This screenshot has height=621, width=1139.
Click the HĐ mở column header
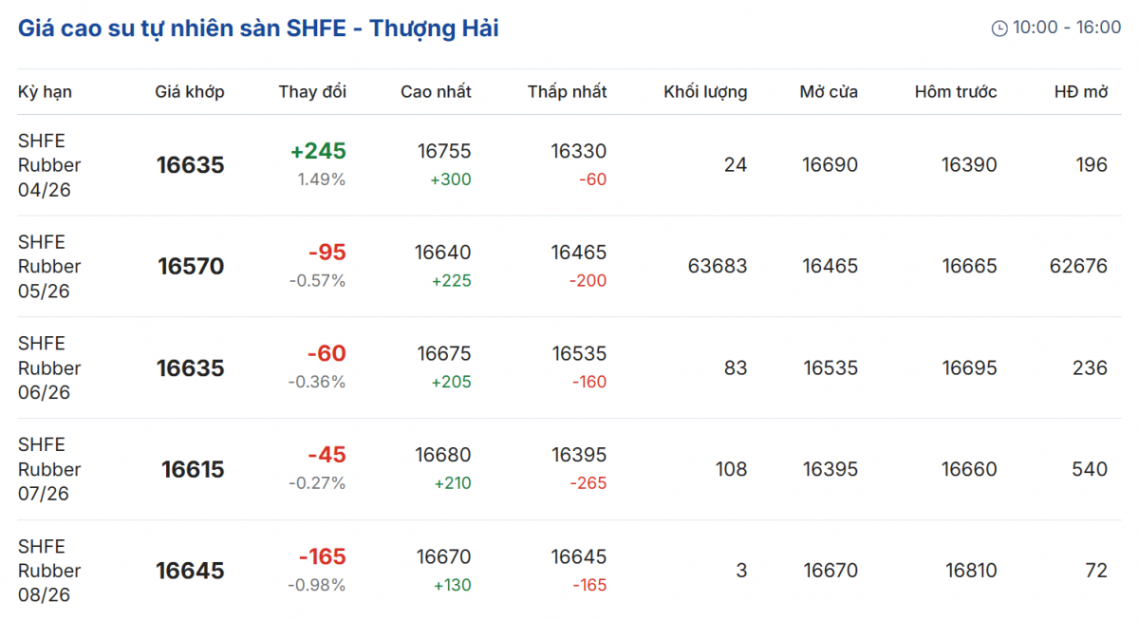tap(1081, 92)
